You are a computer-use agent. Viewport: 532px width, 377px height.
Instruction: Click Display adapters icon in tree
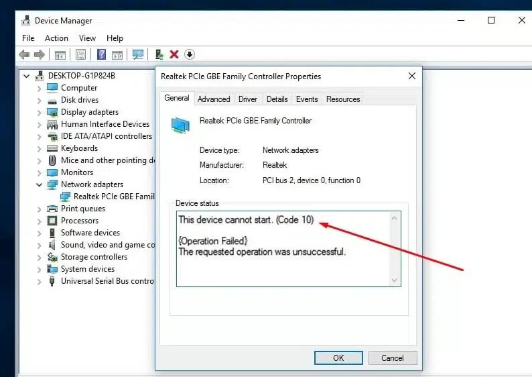(52, 112)
